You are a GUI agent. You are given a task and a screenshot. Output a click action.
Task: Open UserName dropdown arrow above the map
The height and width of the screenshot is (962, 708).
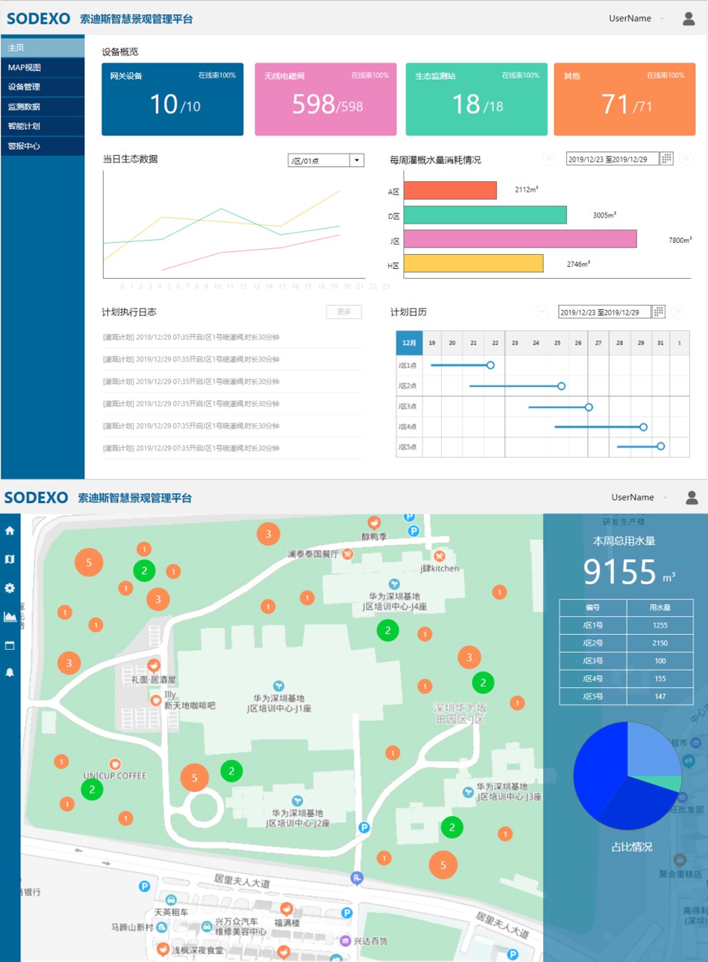click(665, 498)
